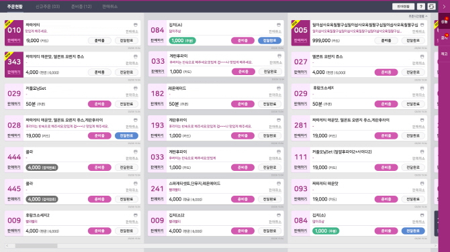
Task: Print the order 005 ticket
Action: click(x=422, y=25)
